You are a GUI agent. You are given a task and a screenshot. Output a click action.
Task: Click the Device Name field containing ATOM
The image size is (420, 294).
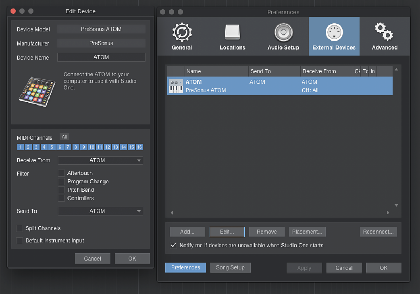pyautogui.click(x=101, y=57)
